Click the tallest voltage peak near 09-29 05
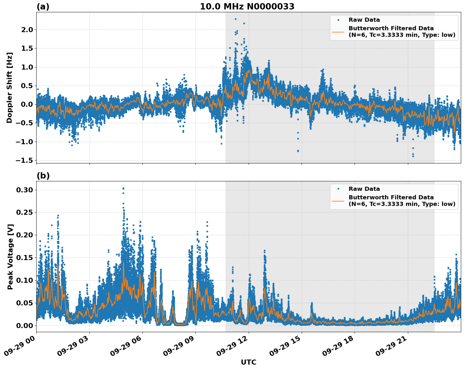 [123, 188]
